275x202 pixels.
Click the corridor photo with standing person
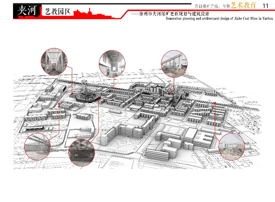click(x=112, y=64)
